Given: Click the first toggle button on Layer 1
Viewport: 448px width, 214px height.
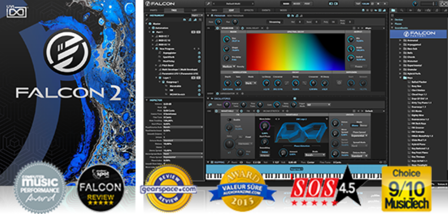Looking at the screenshot, I should click(x=193, y=77).
